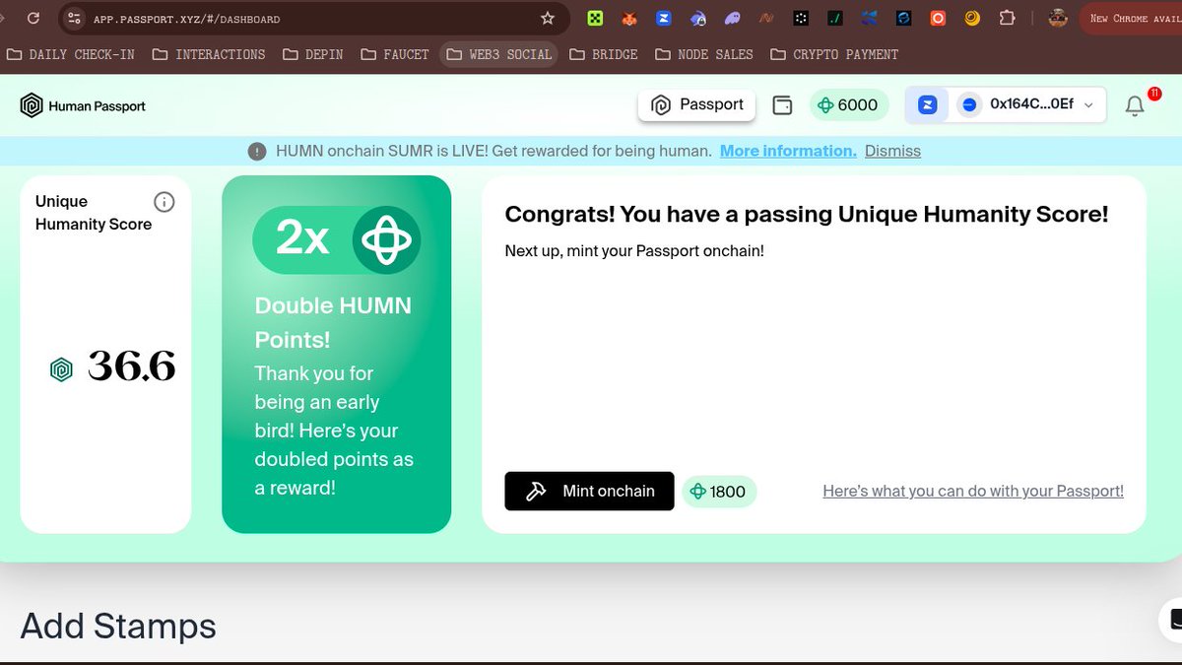Open the notifications bell
The width and height of the screenshot is (1182, 665).
(x=1135, y=105)
